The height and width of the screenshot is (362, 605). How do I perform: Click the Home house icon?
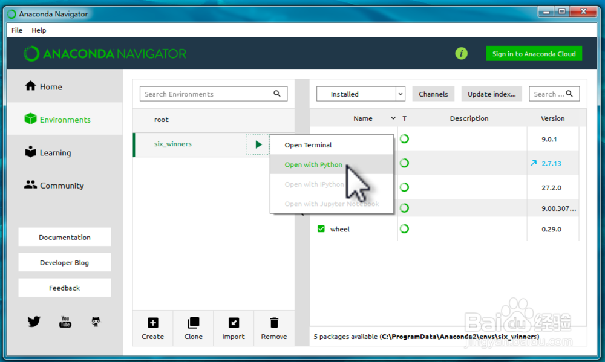point(30,86)
